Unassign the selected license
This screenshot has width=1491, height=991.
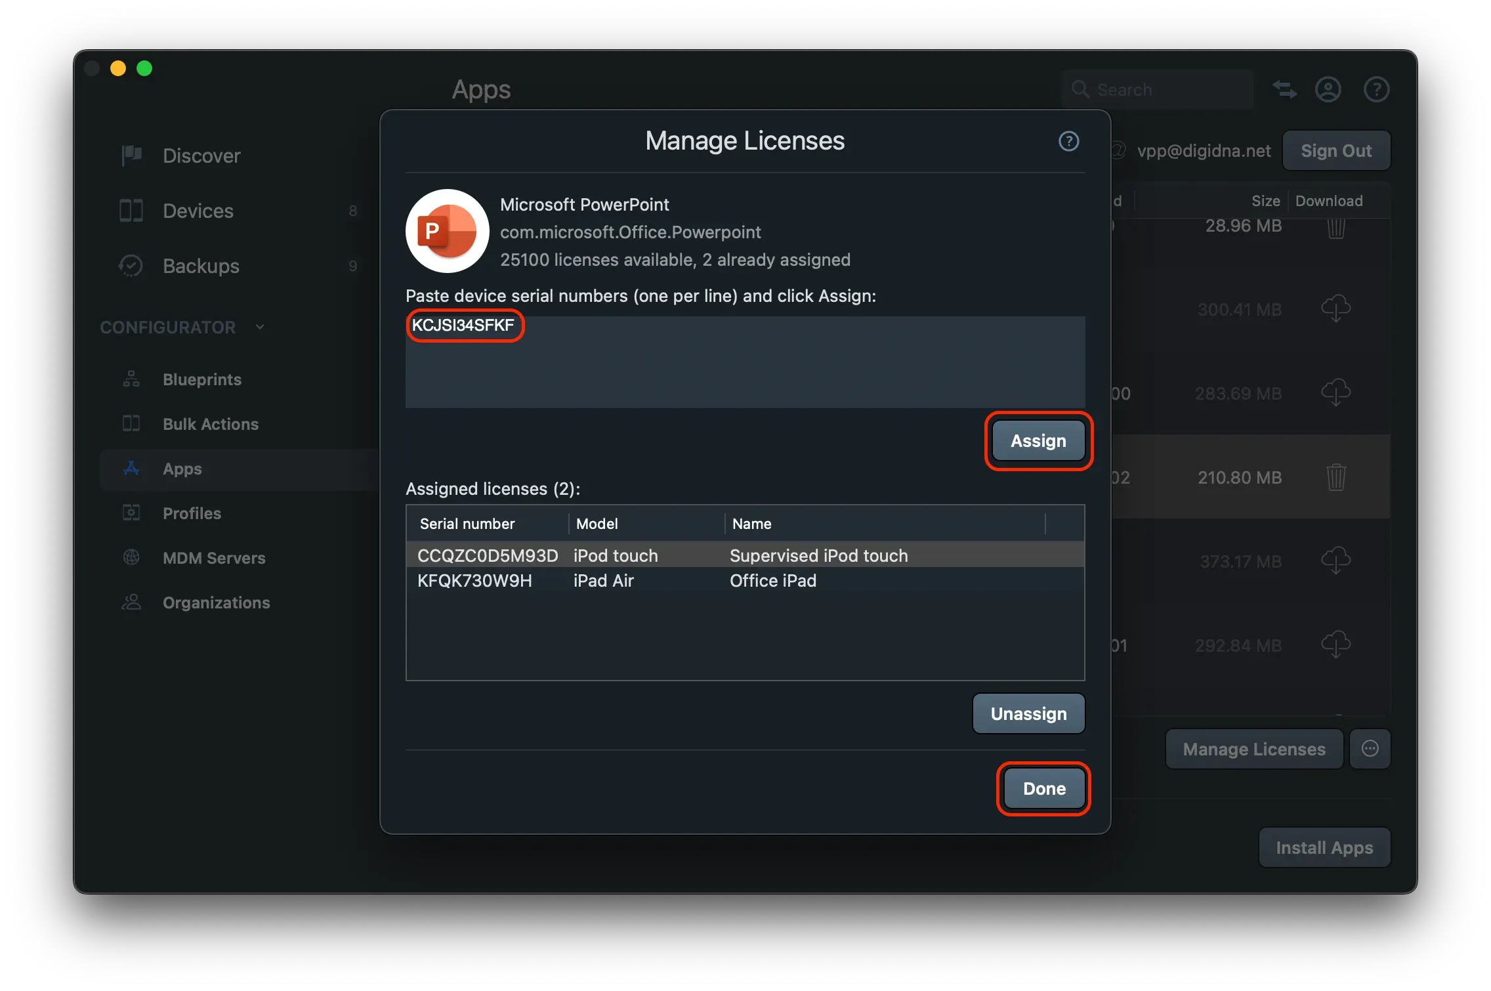[1028, 713]
